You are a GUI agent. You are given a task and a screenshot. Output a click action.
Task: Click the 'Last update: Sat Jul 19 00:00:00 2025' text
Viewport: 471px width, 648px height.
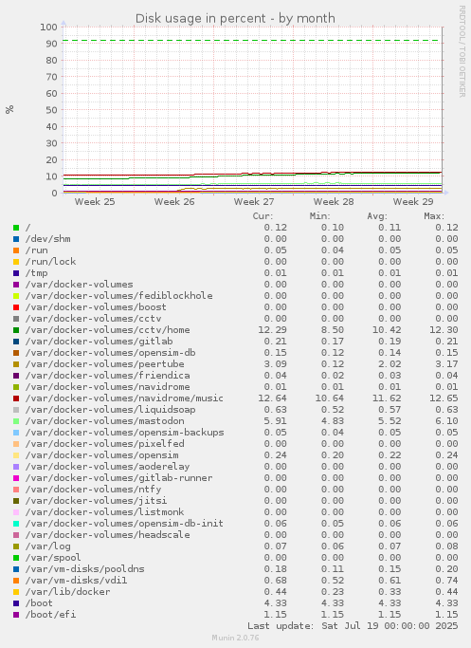353,626
